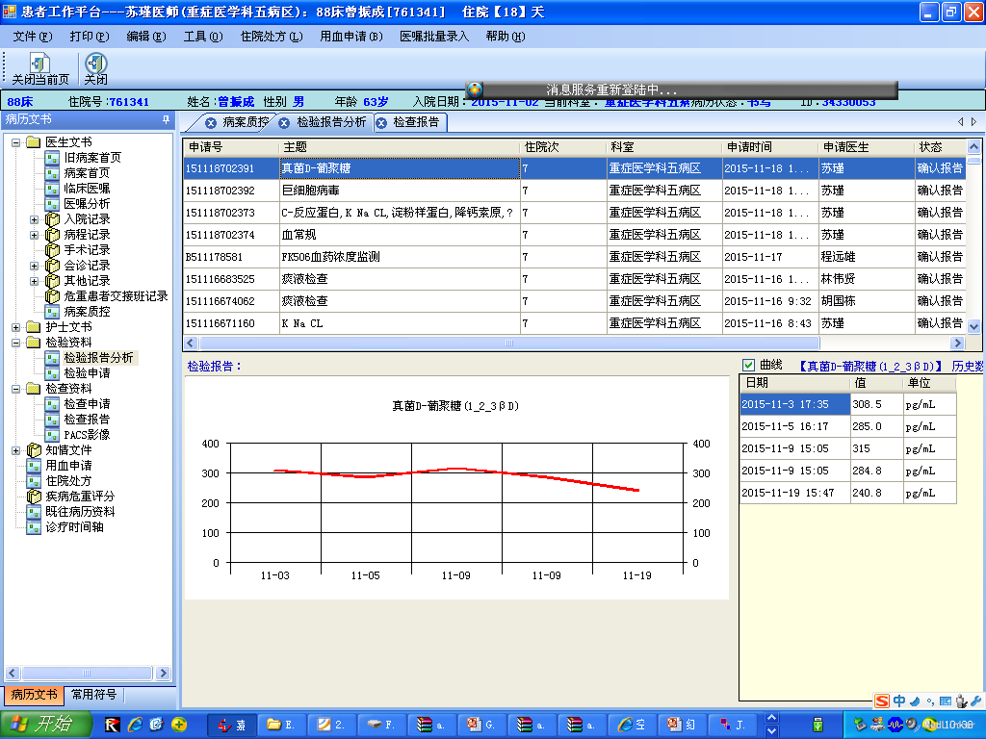
Task: Close the 病案质控 tab via its X icon
Action: pos(211,123)
